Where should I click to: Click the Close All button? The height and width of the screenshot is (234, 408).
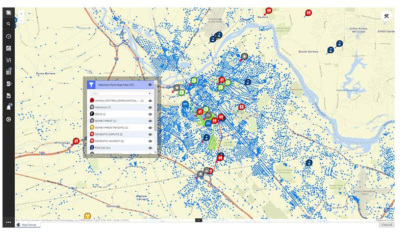click(x=387, y=225)
